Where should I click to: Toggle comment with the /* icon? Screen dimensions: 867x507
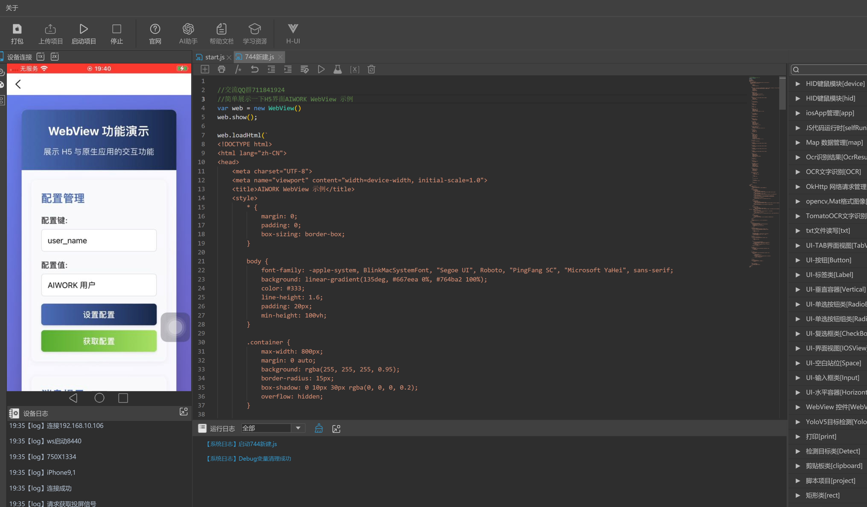238,69
